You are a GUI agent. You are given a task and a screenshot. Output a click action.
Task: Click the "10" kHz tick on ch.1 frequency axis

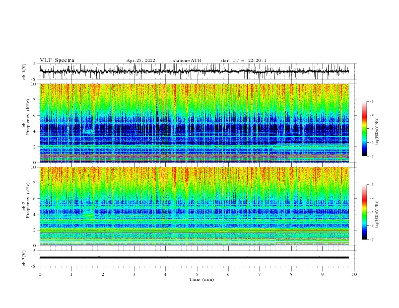pos(35,84)
